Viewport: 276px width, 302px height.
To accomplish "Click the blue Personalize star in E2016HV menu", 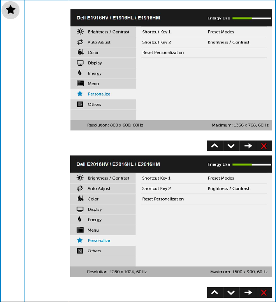I will (80, 240).
